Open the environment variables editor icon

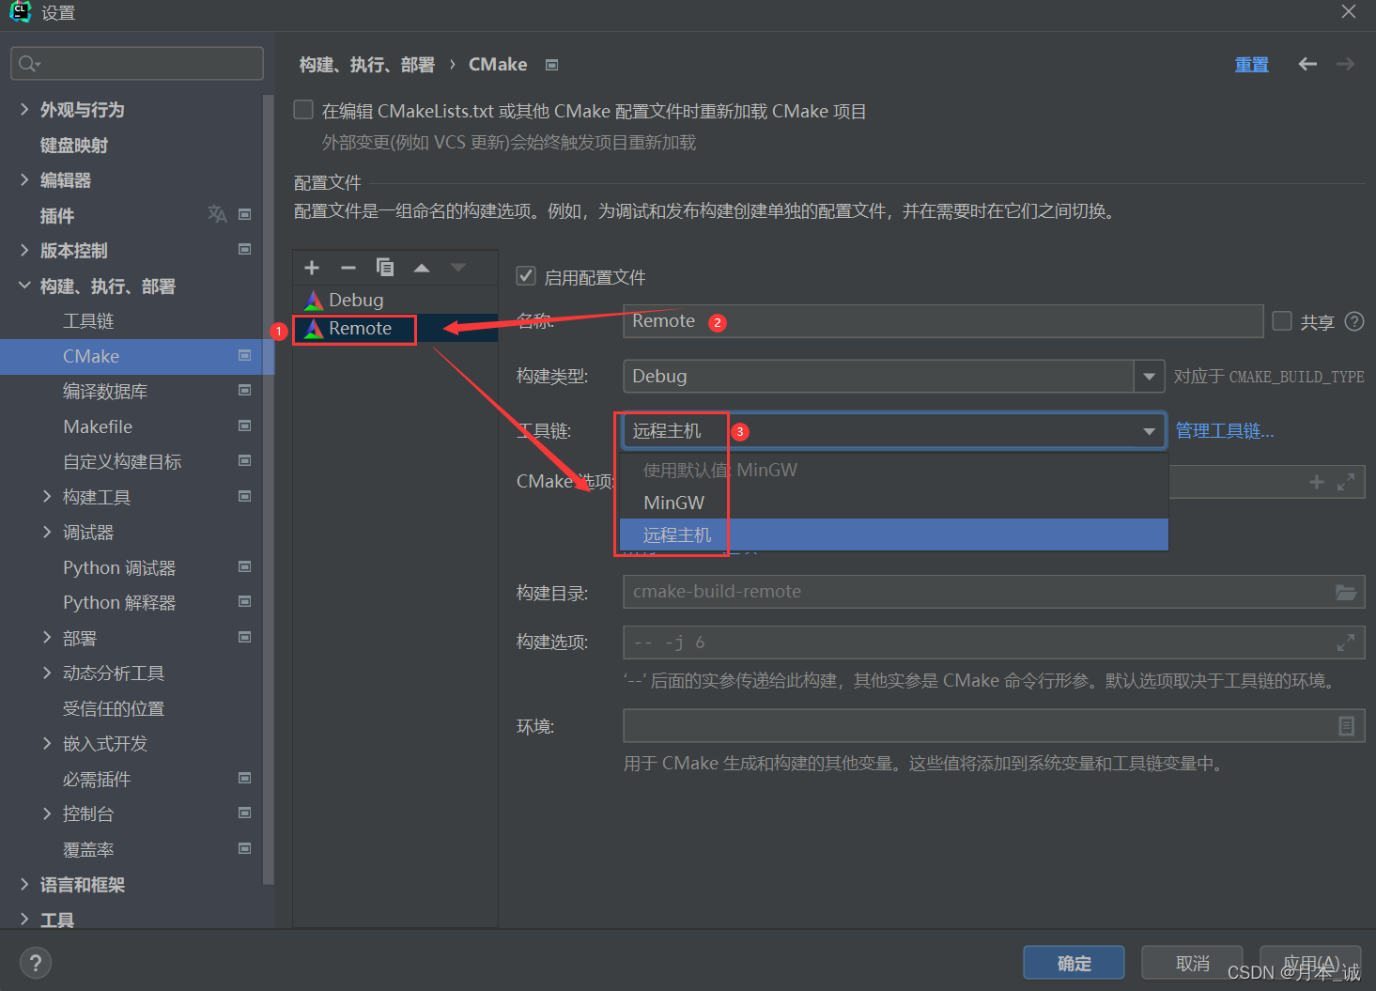[x=1346, y=725]
